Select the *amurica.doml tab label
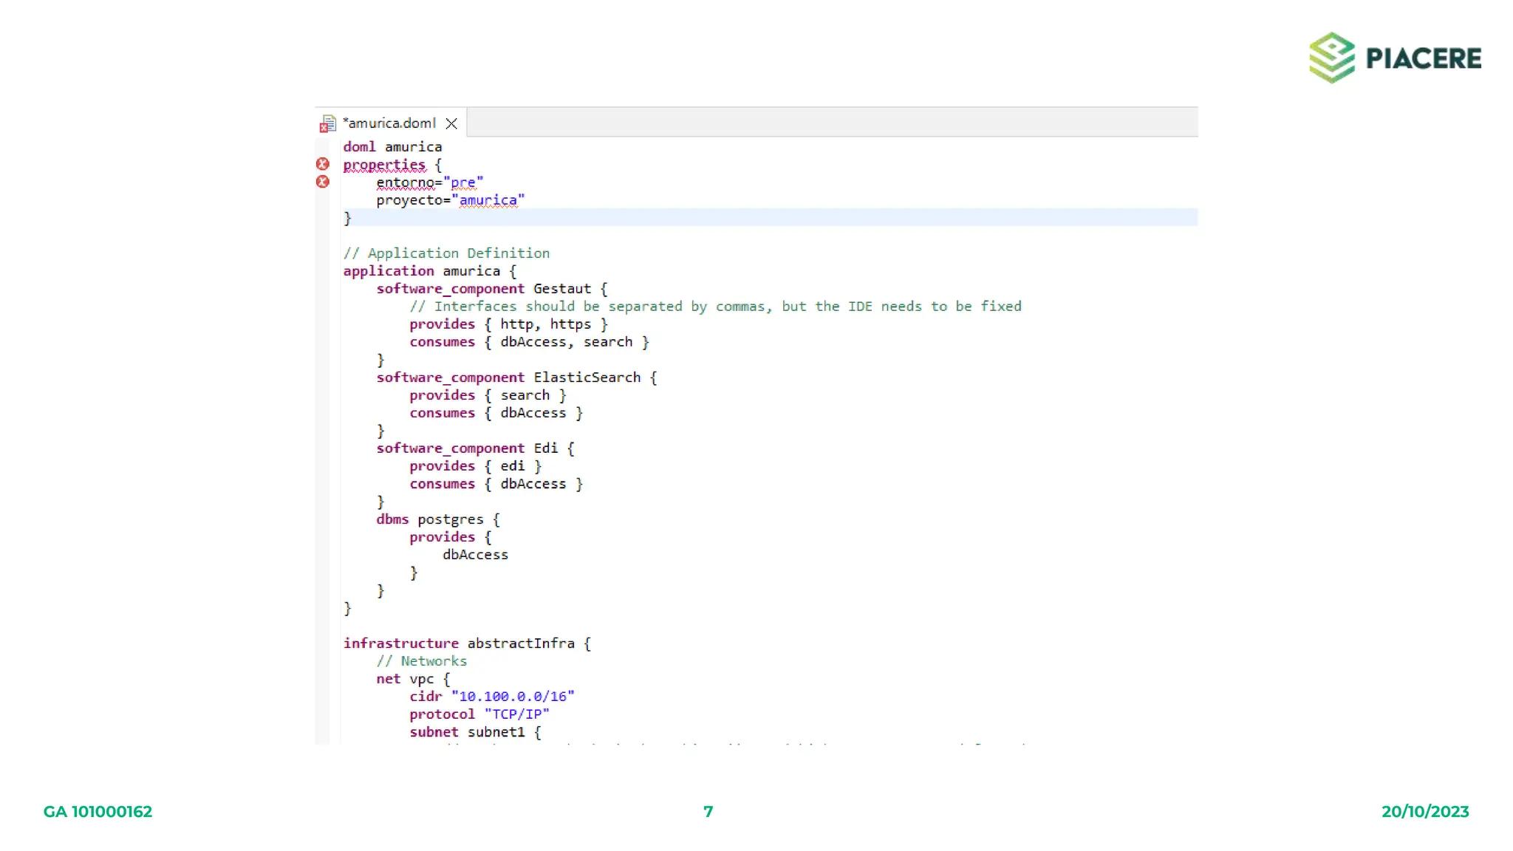 (390, 123)
